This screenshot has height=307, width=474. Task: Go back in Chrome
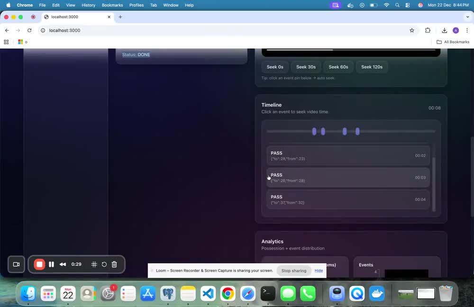(x=7, y=30)
